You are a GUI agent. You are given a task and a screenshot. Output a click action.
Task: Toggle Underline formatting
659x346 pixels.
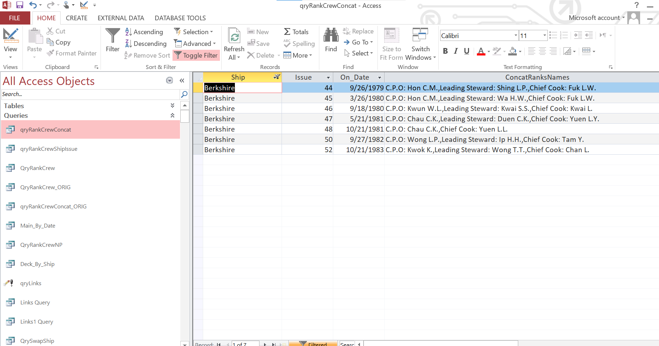(467, 51)
